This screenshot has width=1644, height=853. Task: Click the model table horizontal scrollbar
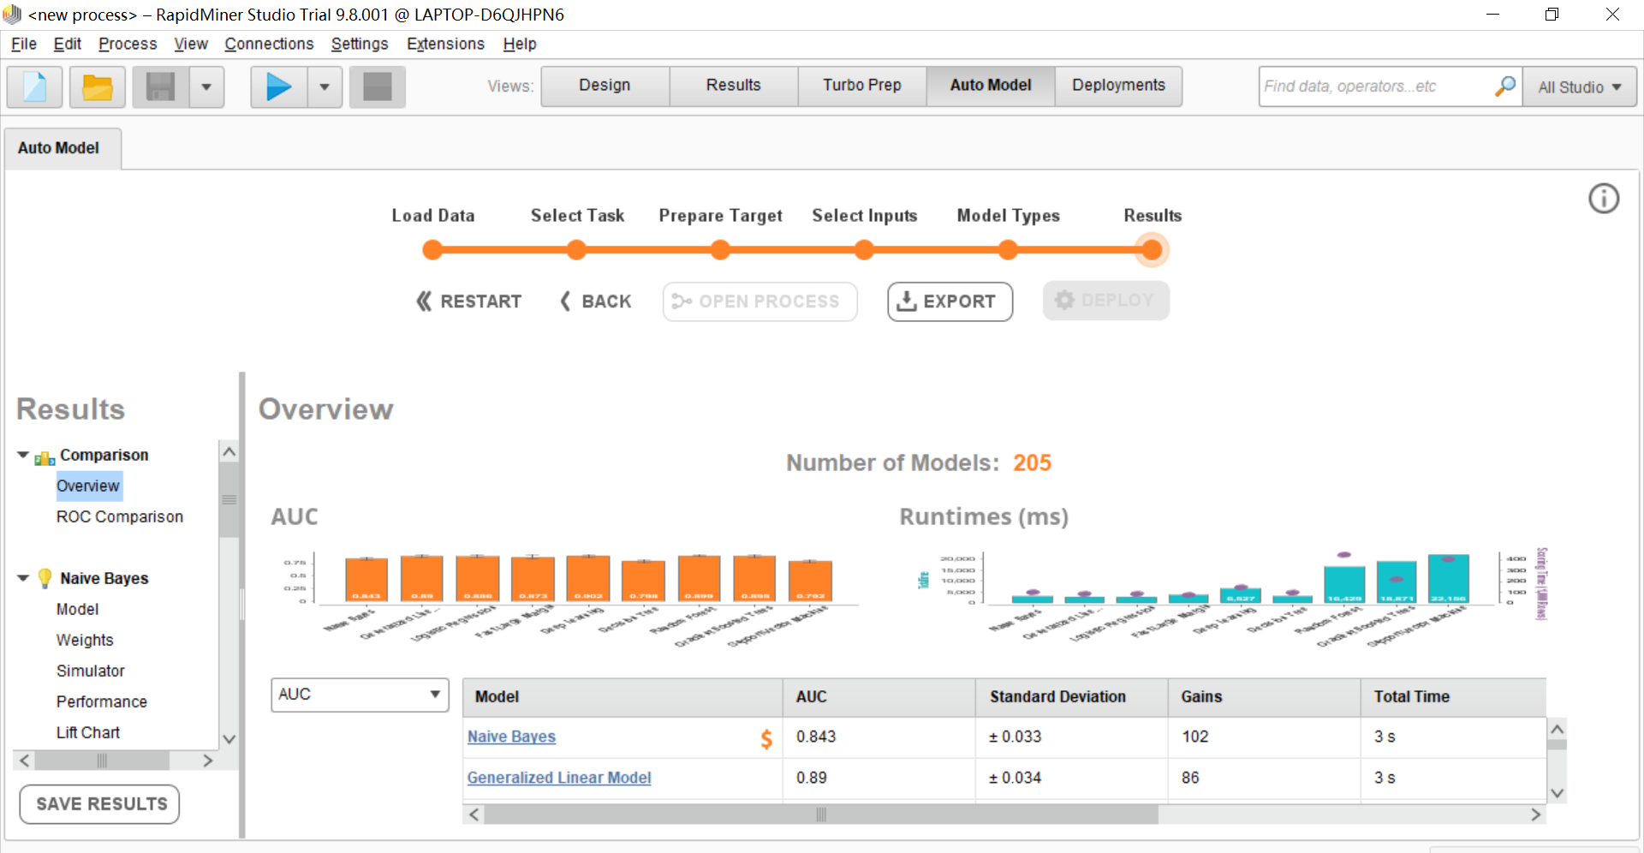coord(819,814)
